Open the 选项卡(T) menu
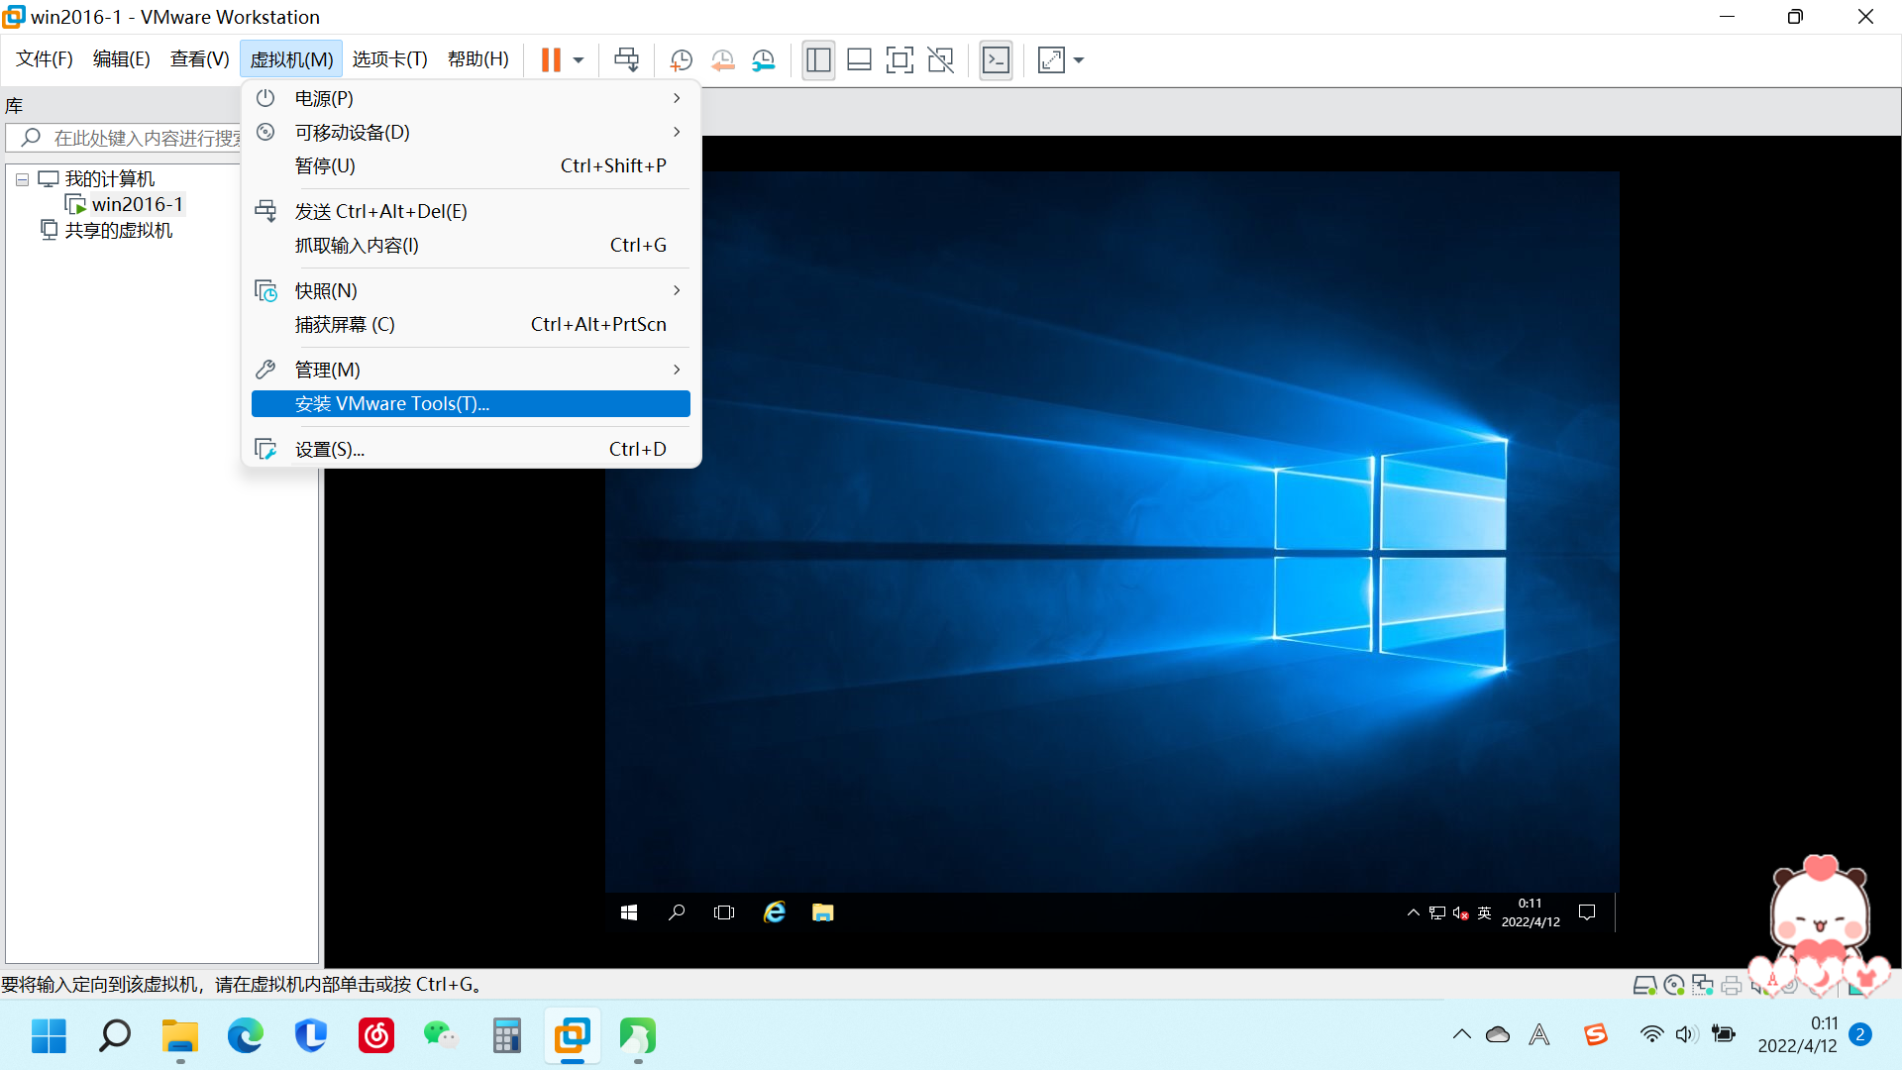The image size is (1902, 1070). tap(390, 59)
